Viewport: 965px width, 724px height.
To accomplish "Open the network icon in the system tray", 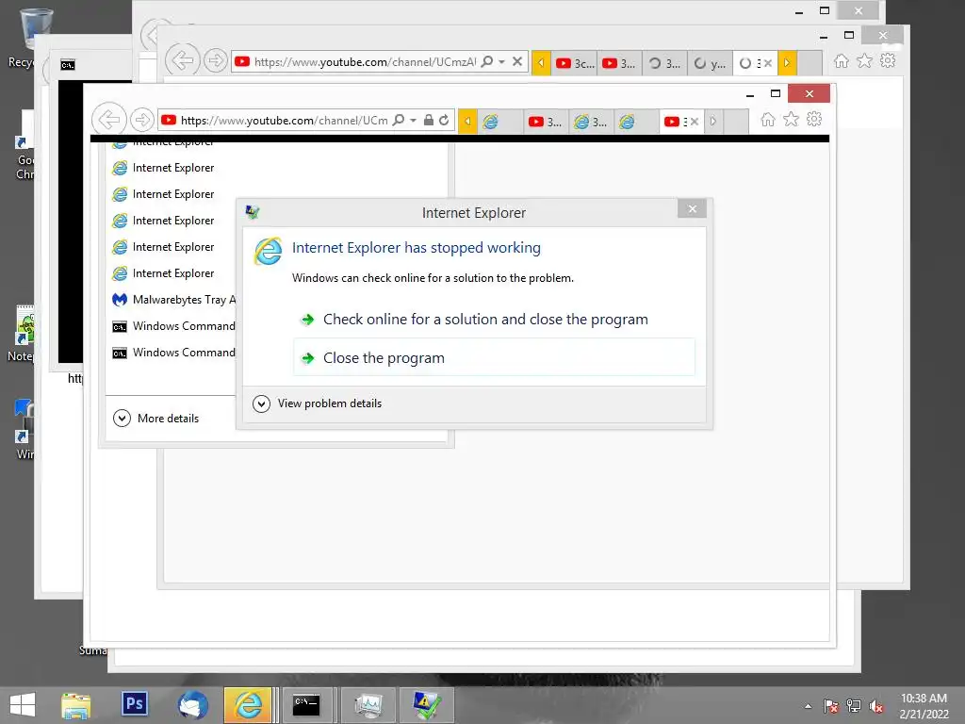I will [854, 706].
